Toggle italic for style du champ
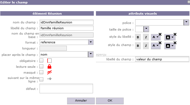This screenshot has width=190, height=105. [x=146, y=46]
